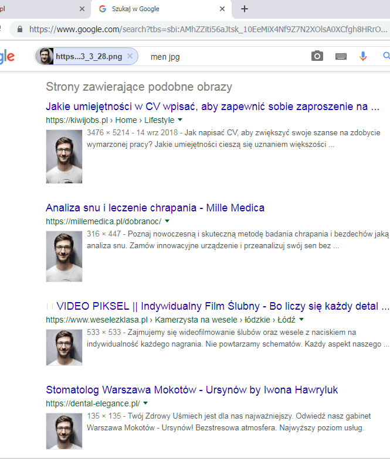This screenshot has height=459, width=390.
Task: Open the dental-elegance.pl result thumbnail
Action: [64, 431]
